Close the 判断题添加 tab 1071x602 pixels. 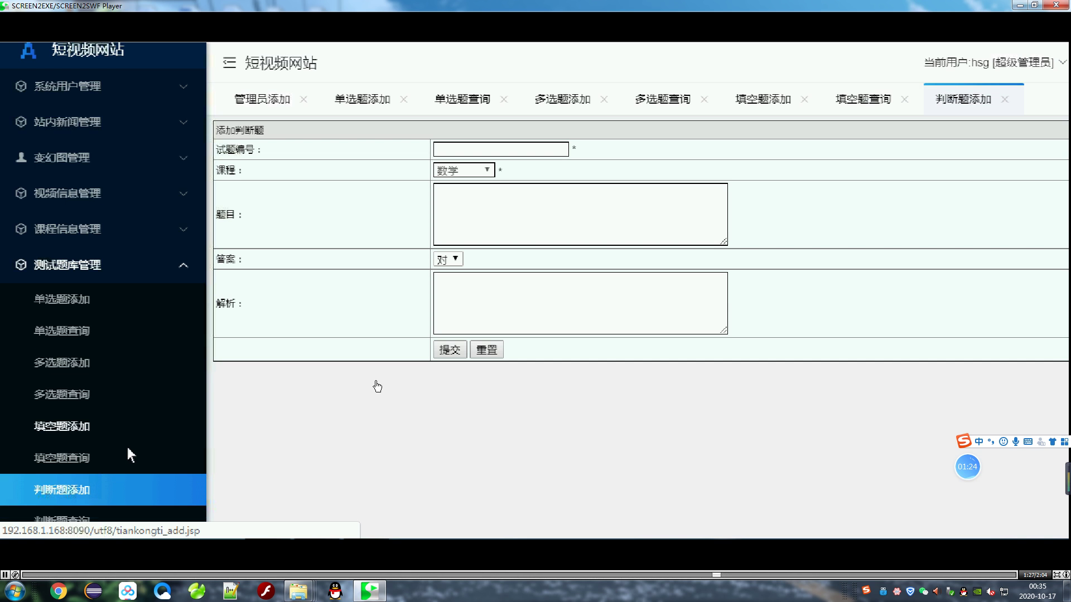pyautogui.click(x=1005, y=99)
